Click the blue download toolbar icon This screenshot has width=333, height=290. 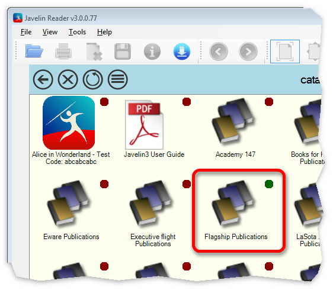[182, 51]
